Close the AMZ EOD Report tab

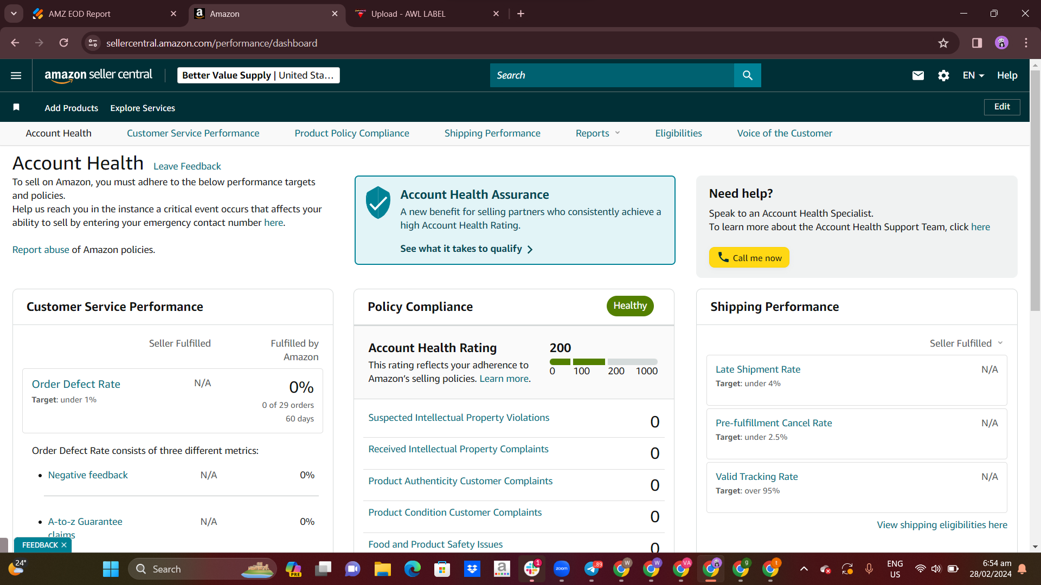pyautogui.click(x=173, y=14)
